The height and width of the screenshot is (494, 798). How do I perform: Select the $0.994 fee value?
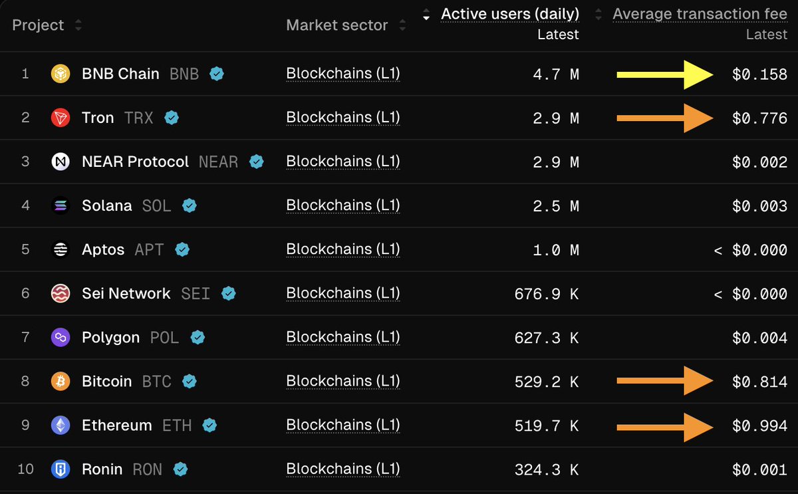coord(759,425)
